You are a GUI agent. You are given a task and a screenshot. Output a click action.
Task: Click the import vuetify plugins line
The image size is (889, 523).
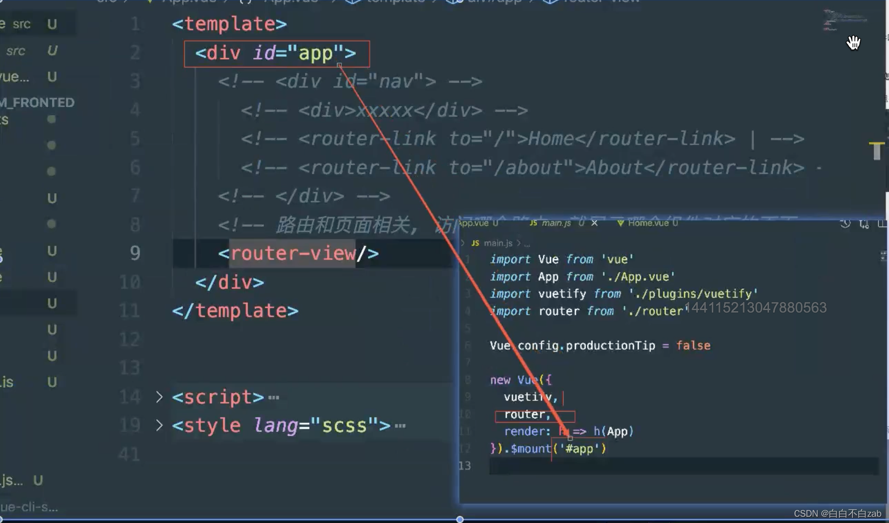[x=624, y=294]
